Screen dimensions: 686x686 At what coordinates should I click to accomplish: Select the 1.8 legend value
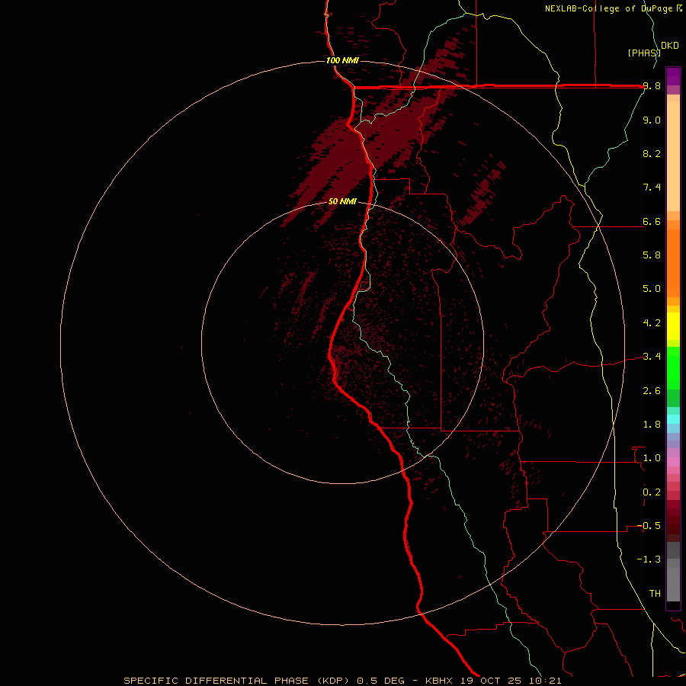pos(652,425)
